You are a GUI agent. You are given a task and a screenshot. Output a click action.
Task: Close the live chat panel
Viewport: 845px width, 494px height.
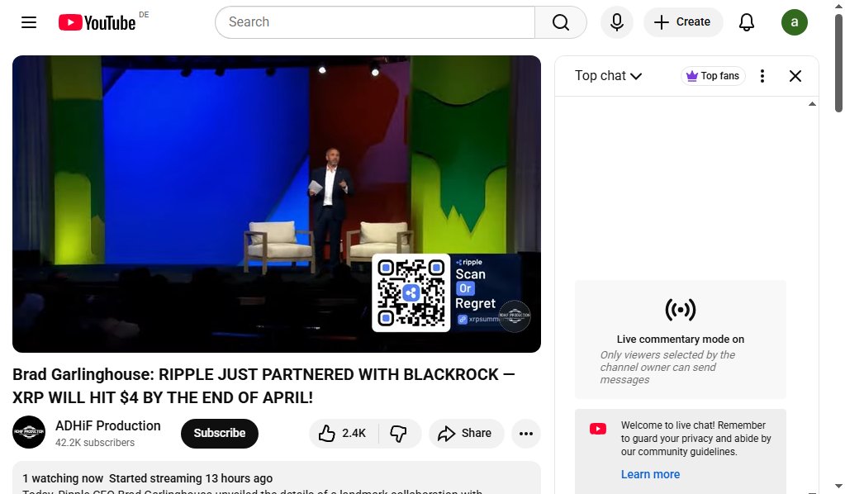click(x=795, y=76)
